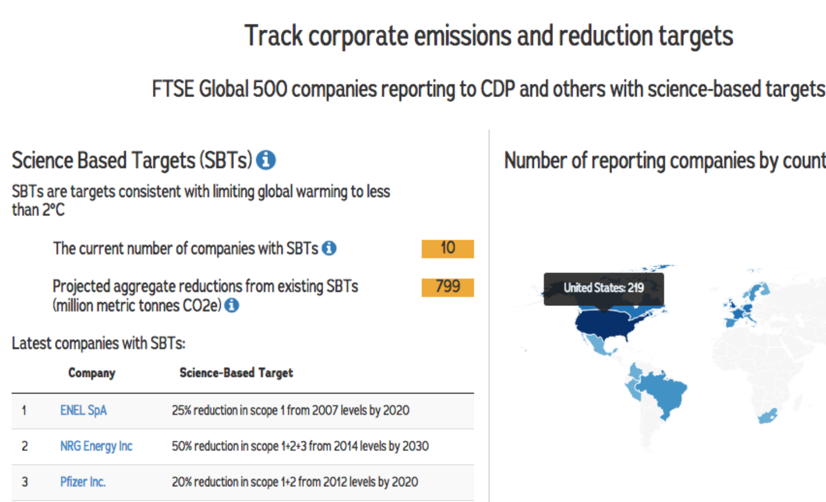The image size is (826, 502).
Task: Click info icon beside Science Based Targets heading
Action: 266,160
